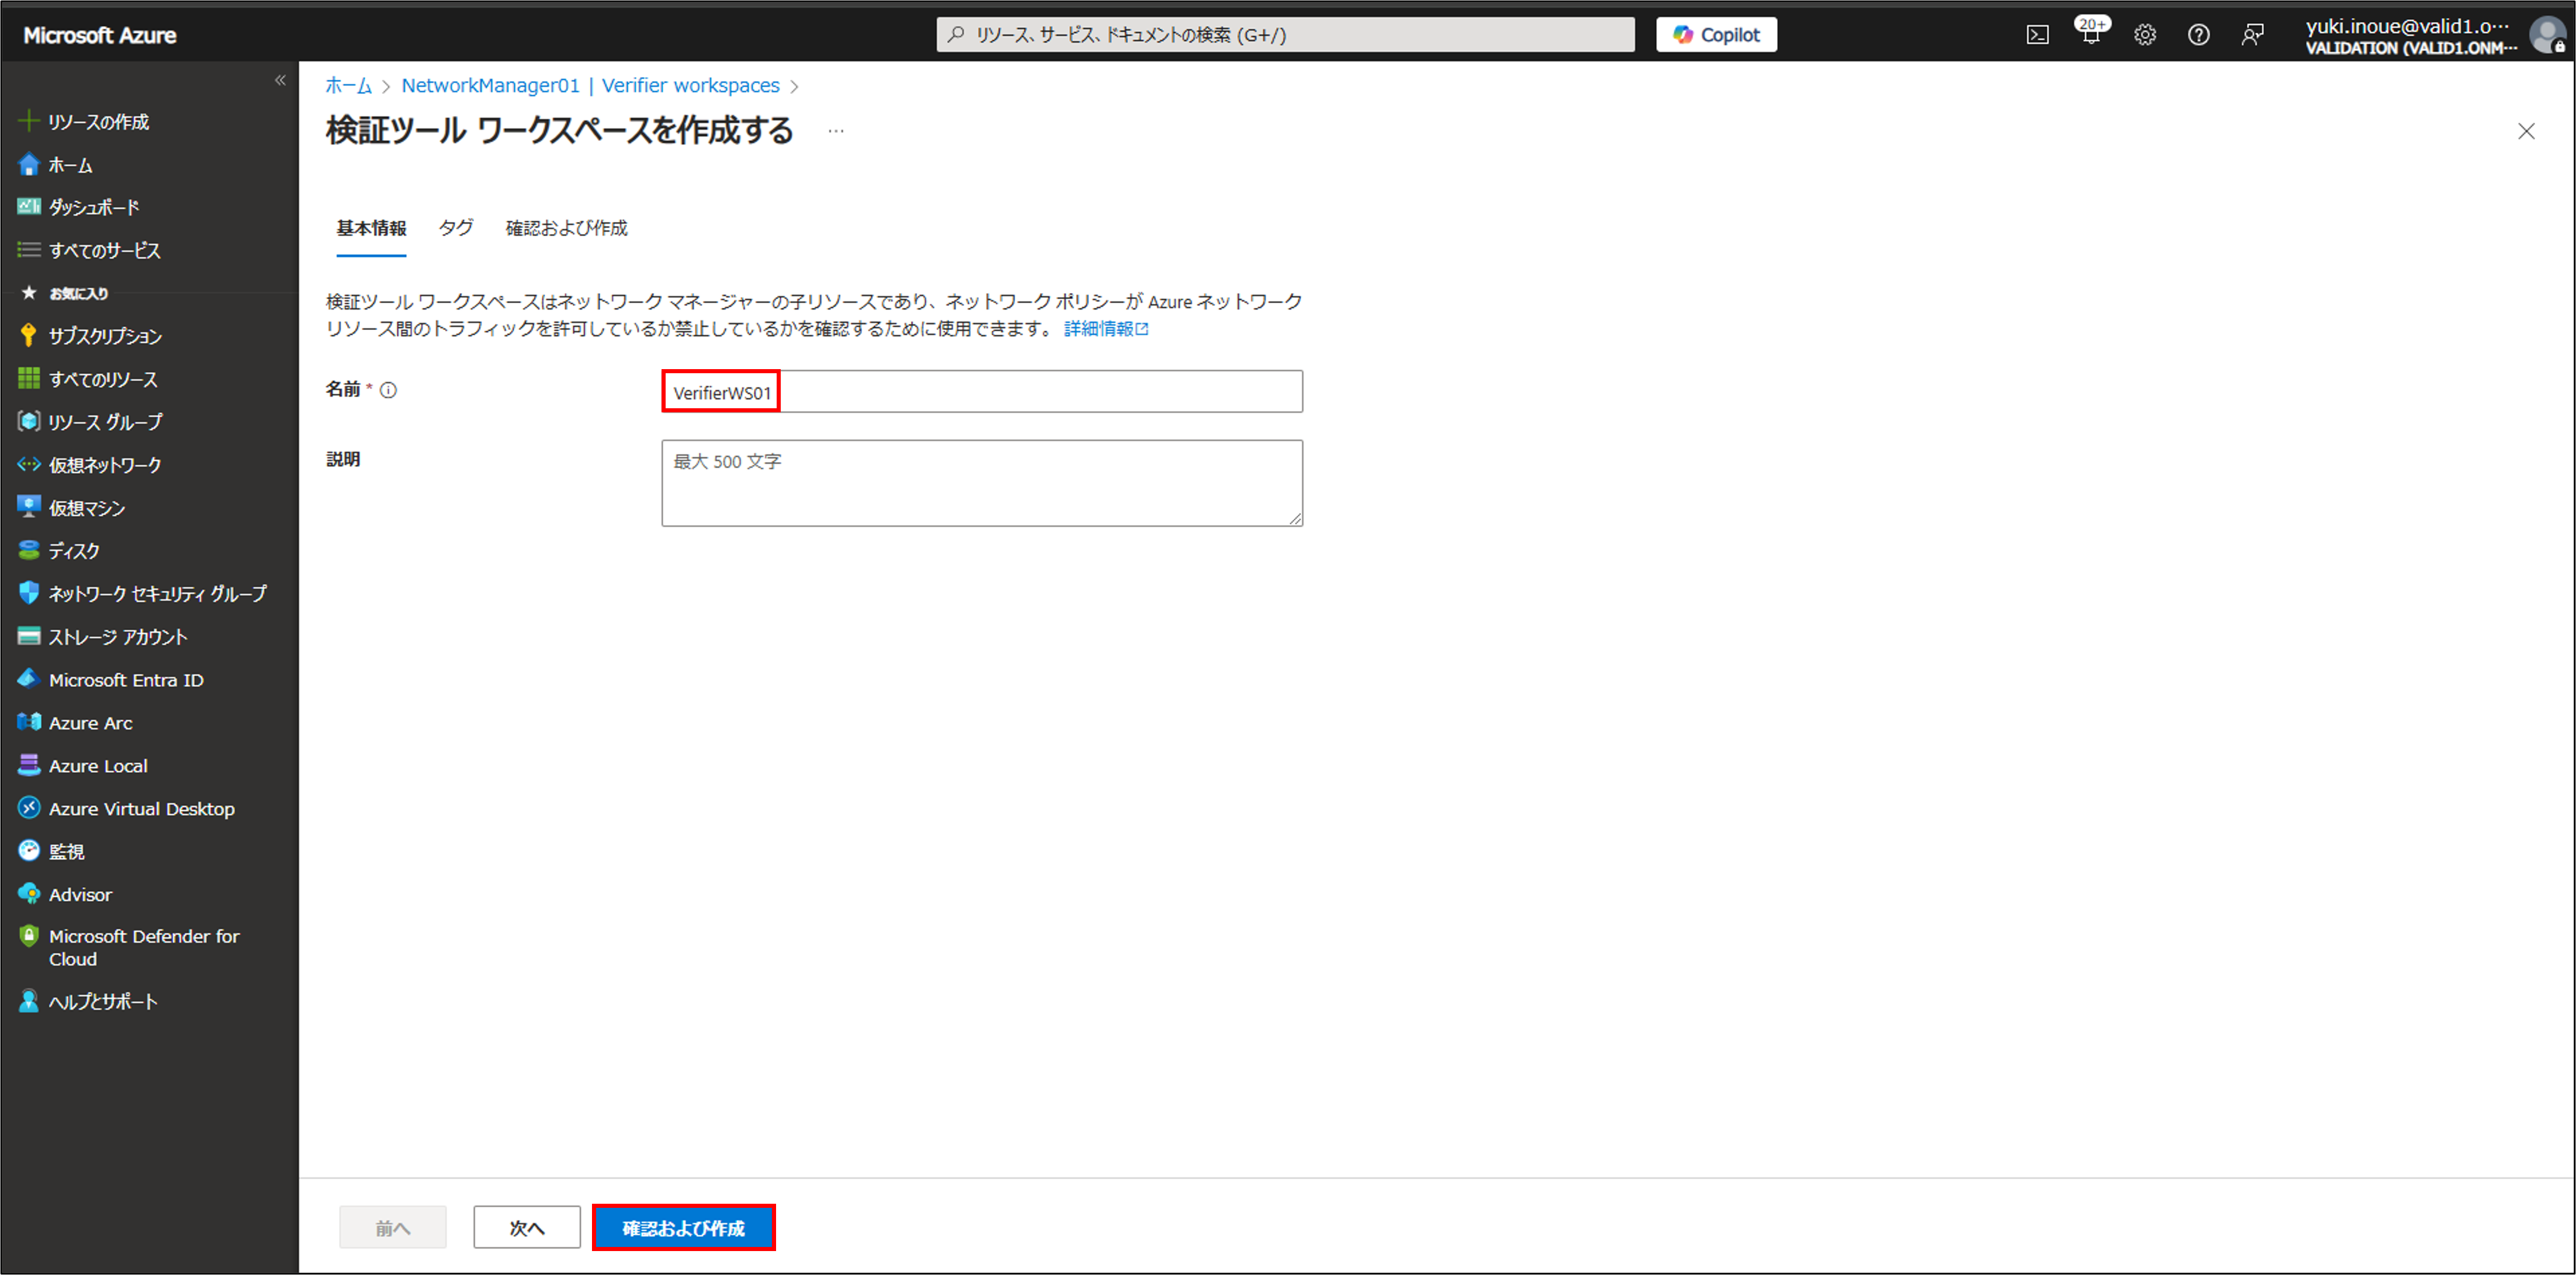Launch Cloud Shell from the top bar
Screen dimensions: 2576x1275
tap(2037, 35)
